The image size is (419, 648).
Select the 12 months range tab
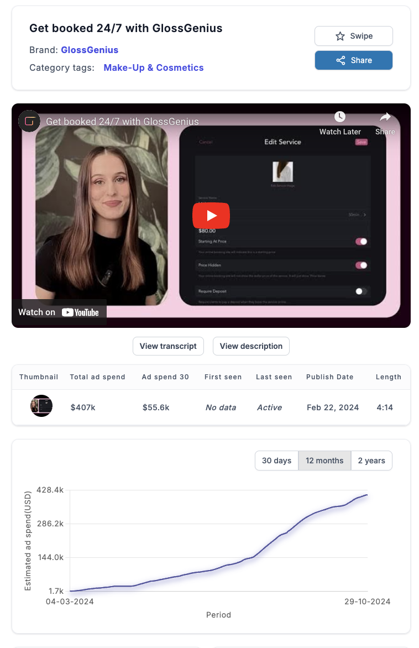[x=324, y=461]
